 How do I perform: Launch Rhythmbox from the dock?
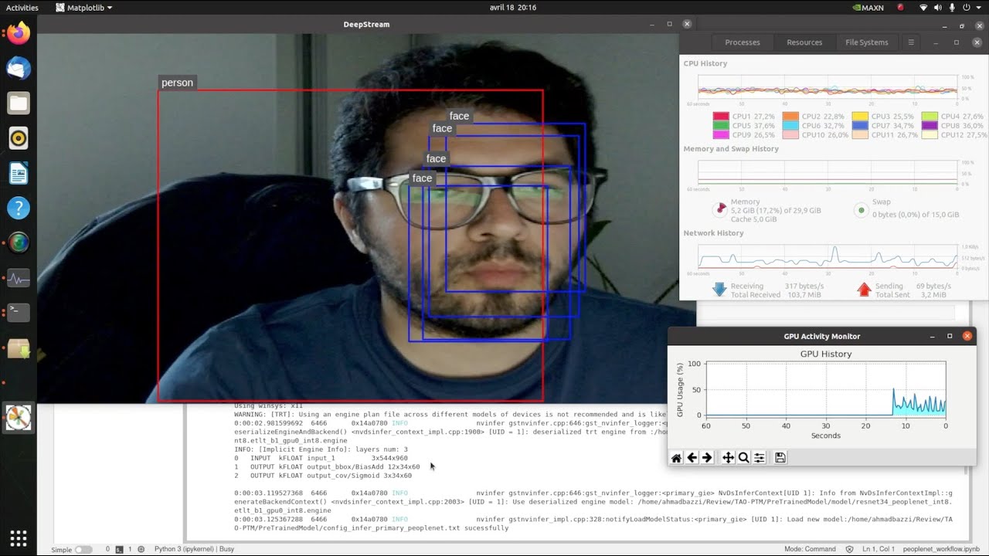[19, 138]
